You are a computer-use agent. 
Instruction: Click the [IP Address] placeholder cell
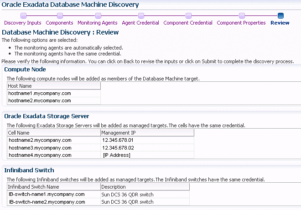pos(147,155)
